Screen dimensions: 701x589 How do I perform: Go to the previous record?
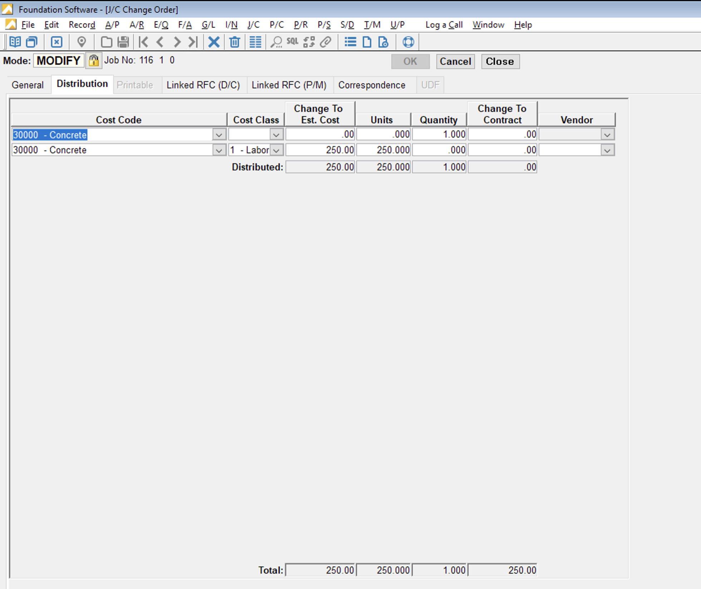pyautogui.click(x=160, y=42)
